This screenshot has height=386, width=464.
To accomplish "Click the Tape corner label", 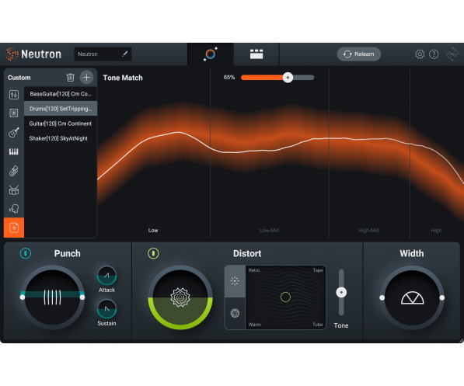I will (x=318, y=270).
